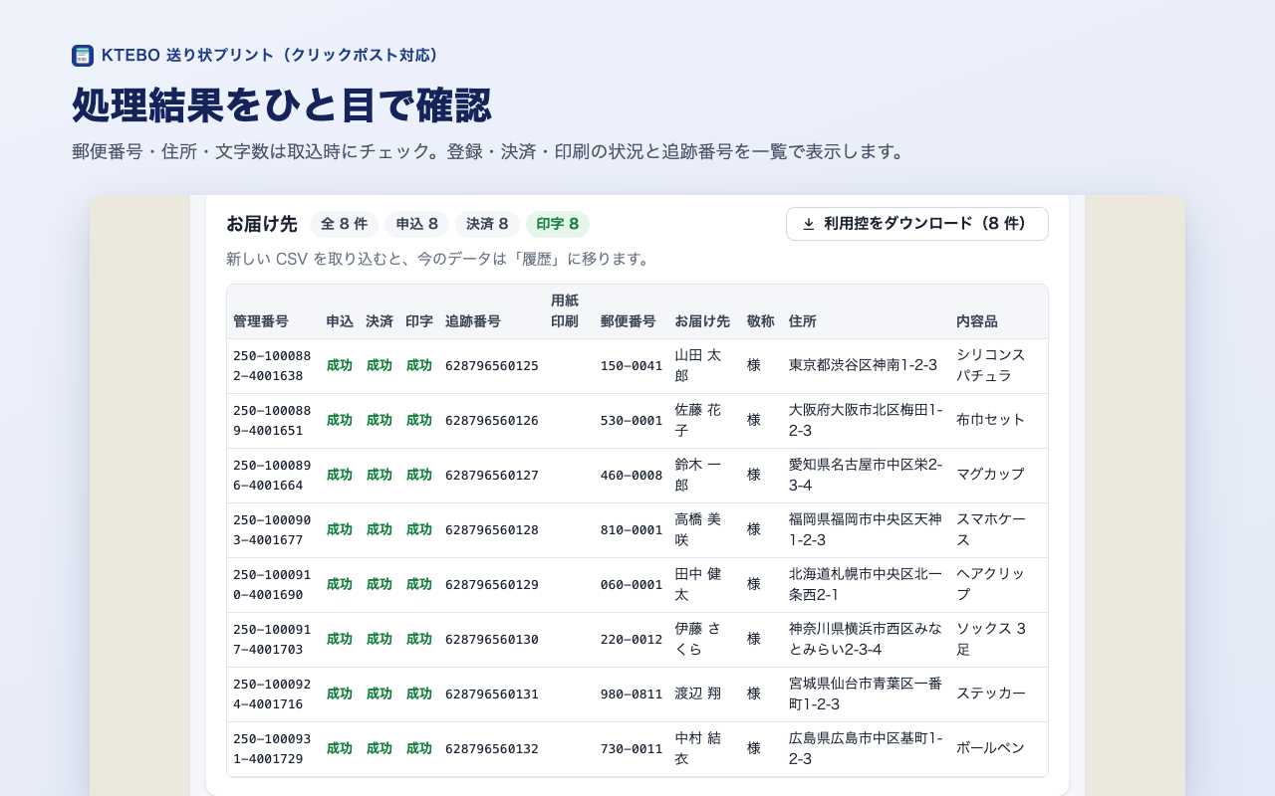Click the KTEBO app logo icon

(x=83, y=56)
